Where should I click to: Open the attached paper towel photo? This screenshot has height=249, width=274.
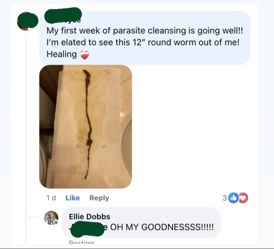pyautogui.click(x=86, y=127)
